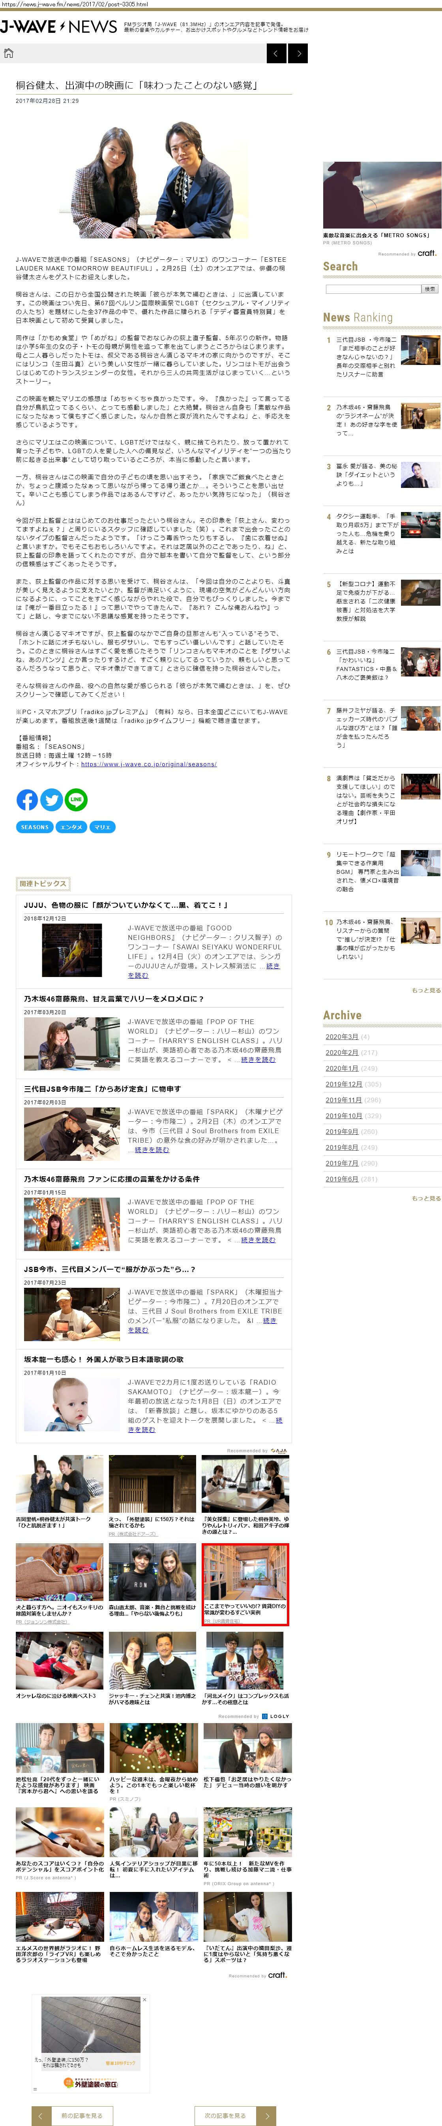Click the home icon below the logo
The width and height of the screenshot is (442, 2126).
[9, 54]
